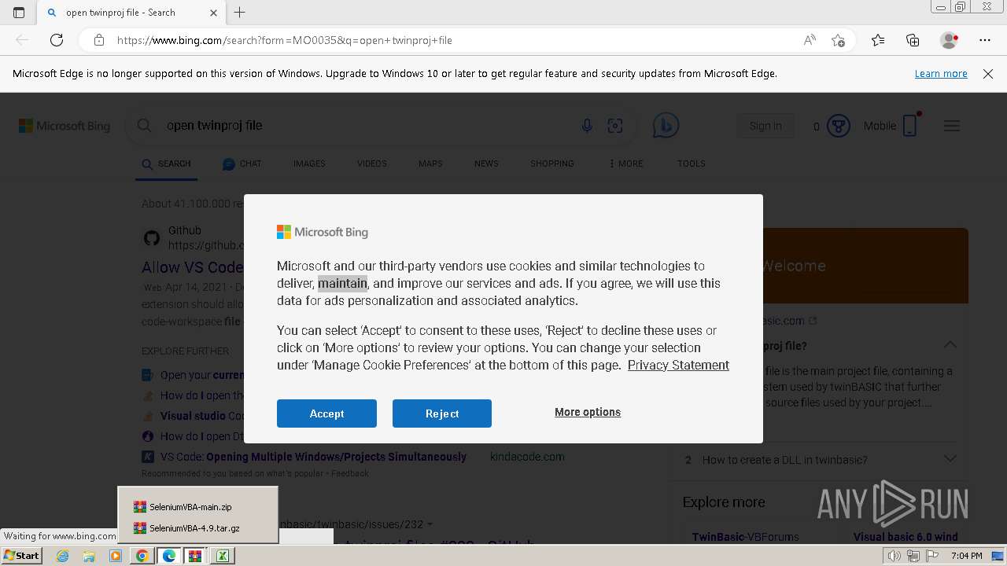Open the Bing hamburger menu
Screen dimensions: 1007x566
(x=952, y=126)
